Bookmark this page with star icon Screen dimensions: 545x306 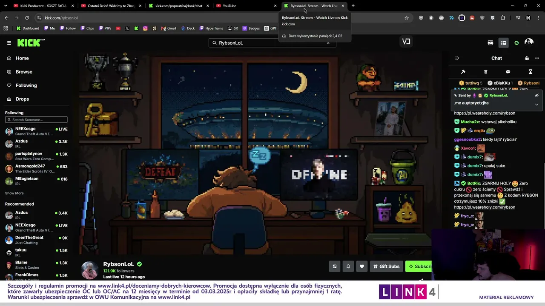[x=407, y=18]
